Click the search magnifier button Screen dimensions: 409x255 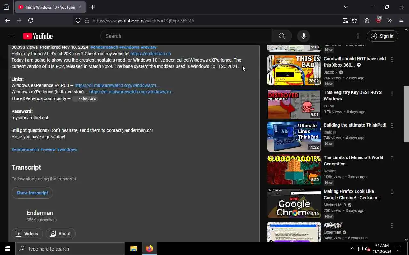coord(282,36)
